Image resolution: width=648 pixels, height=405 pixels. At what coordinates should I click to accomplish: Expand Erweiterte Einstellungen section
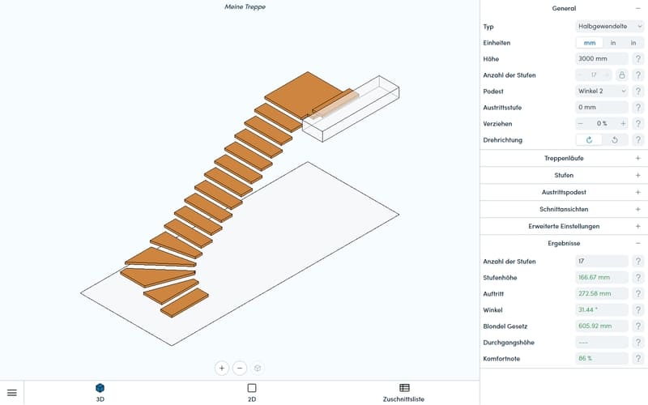pyautogui.click(x=564, y=226)
